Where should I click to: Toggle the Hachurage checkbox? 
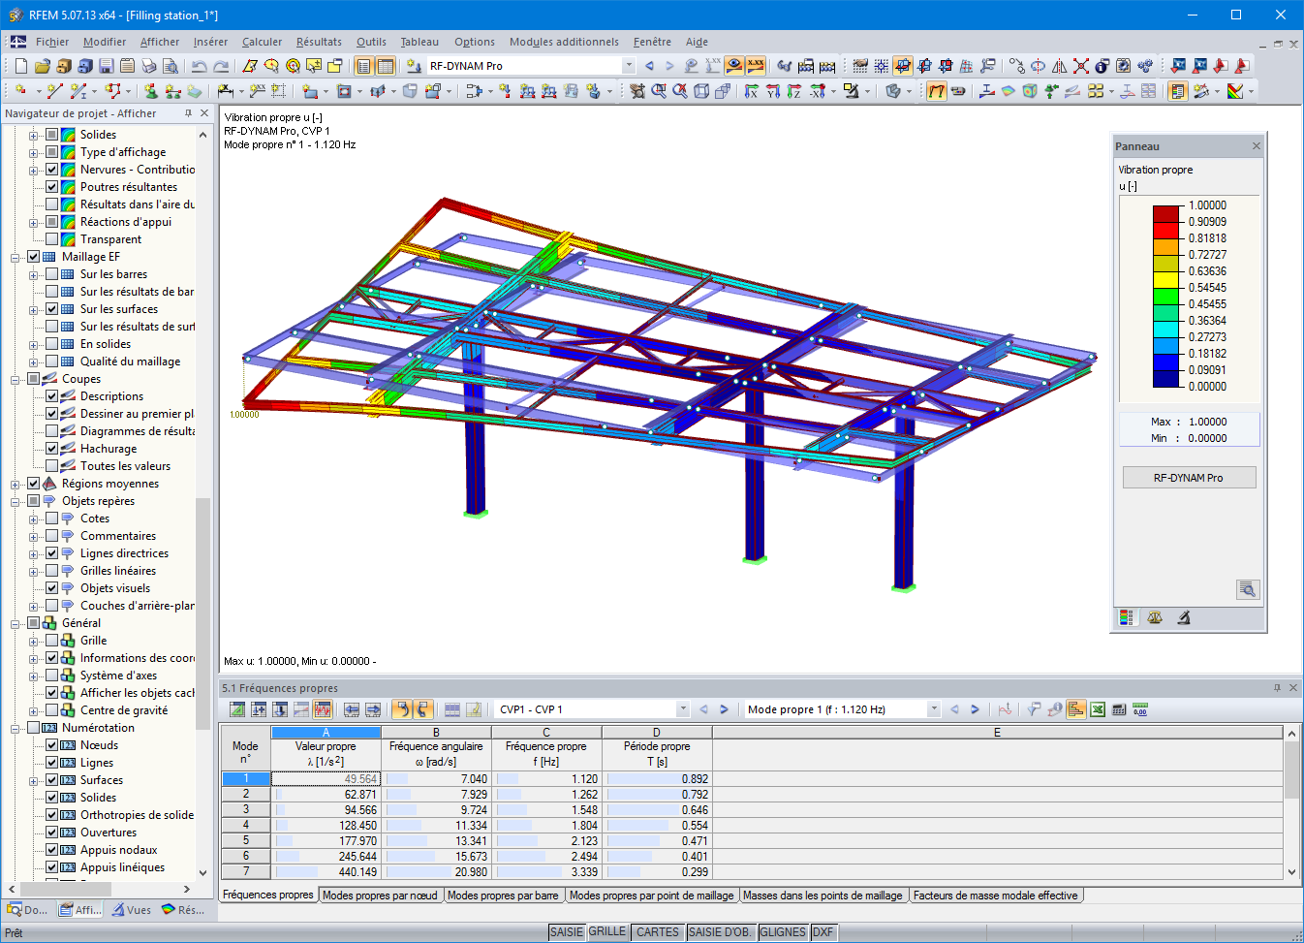click(52, 449)
